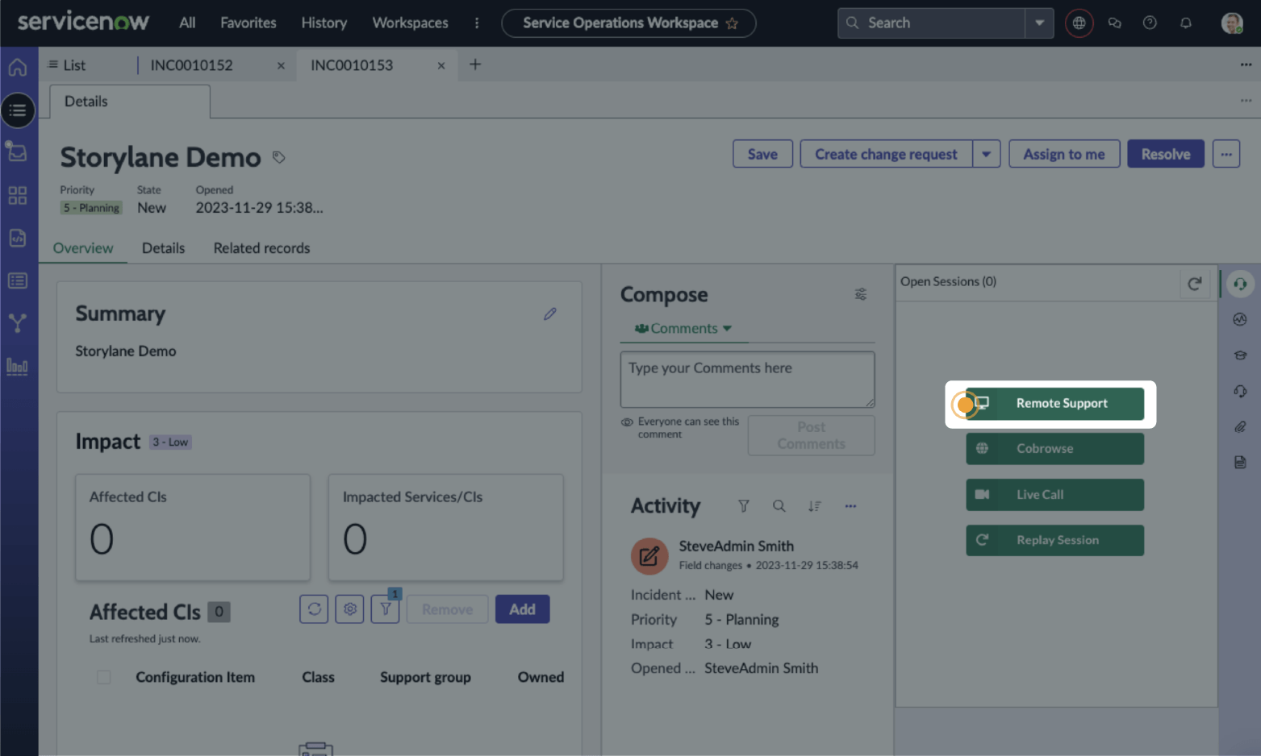Click the Save button
1261x756 pixels.
pyautogui.click(x=762, y=154)
